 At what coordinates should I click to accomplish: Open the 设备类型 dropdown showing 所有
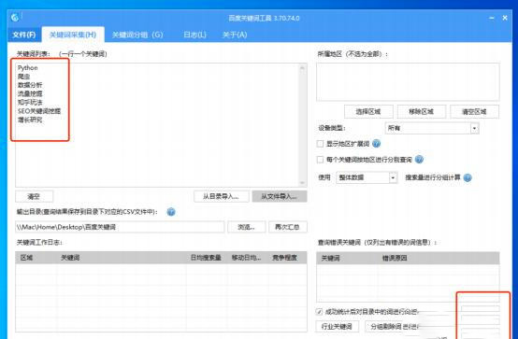(x=432, y=128)
